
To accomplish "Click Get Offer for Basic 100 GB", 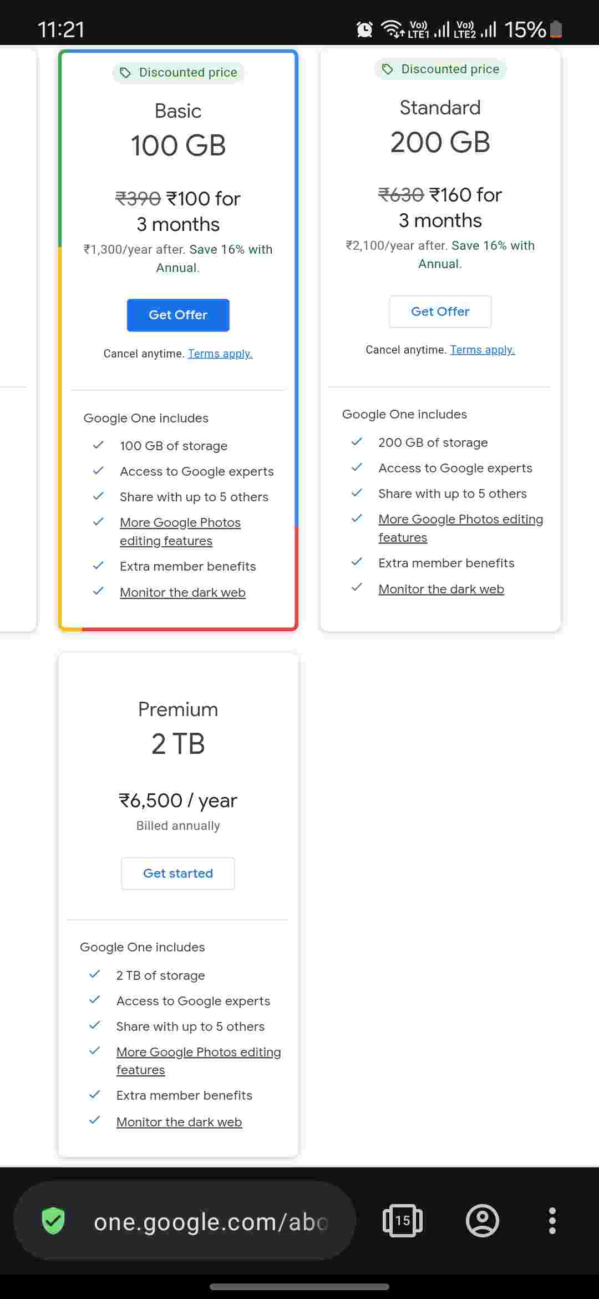I will (x=178, y=315).
